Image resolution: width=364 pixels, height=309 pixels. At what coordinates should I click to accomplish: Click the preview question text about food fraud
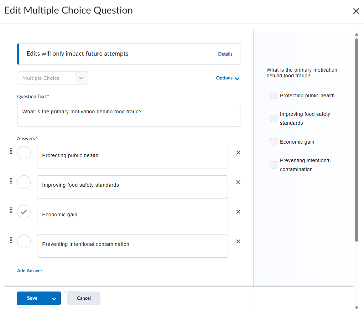(302, 73)
